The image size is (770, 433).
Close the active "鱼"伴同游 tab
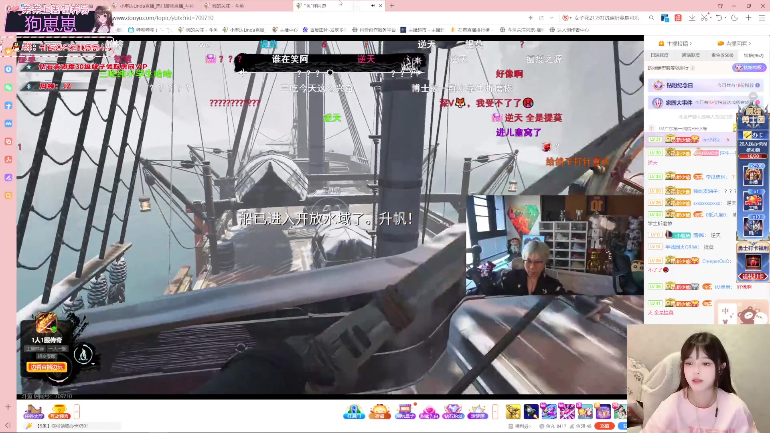(x=380, y=6)
